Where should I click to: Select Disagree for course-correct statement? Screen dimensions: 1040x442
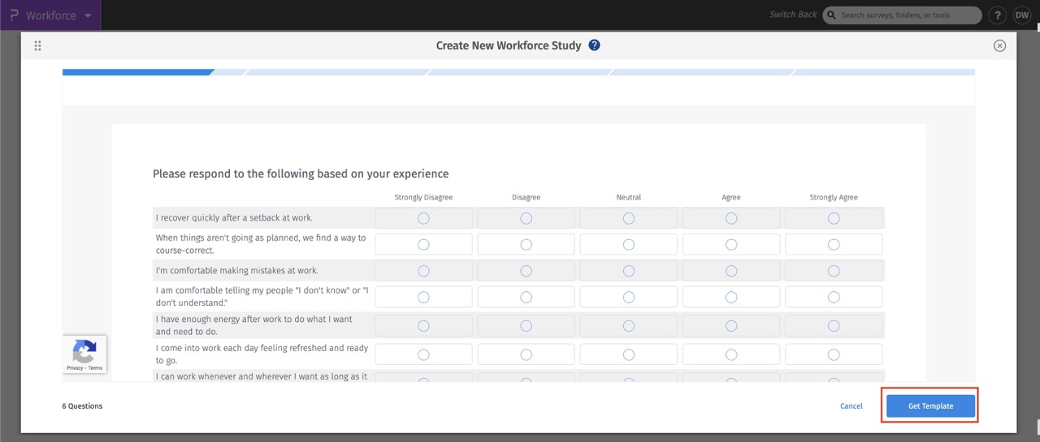coord(526,244)
